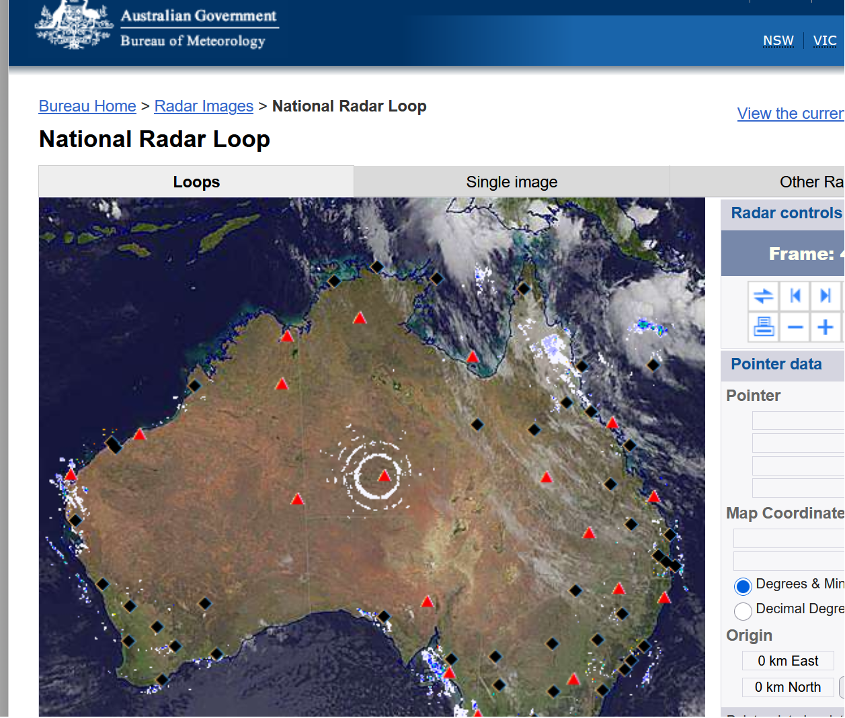845x718 pixels.
Task: Open the NSW state link
Action: click(x=778, y=41)
